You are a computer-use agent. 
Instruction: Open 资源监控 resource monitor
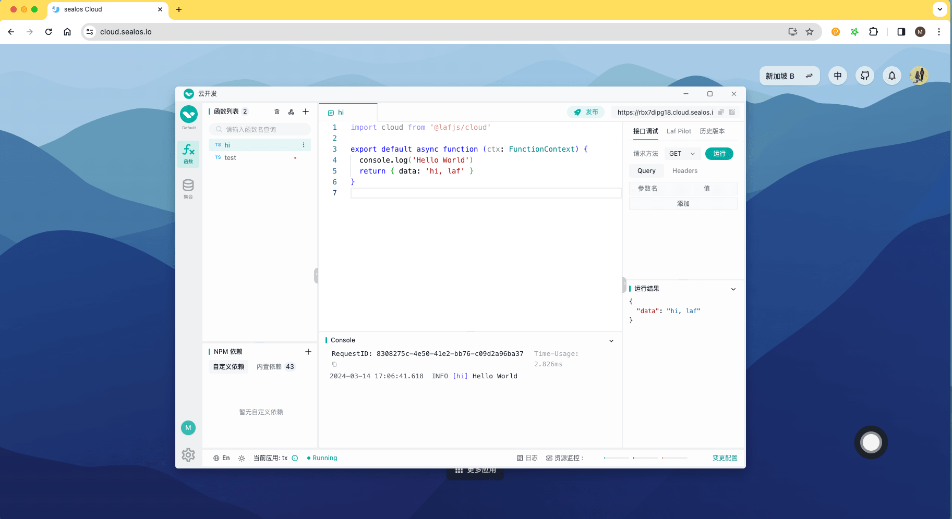564,458
